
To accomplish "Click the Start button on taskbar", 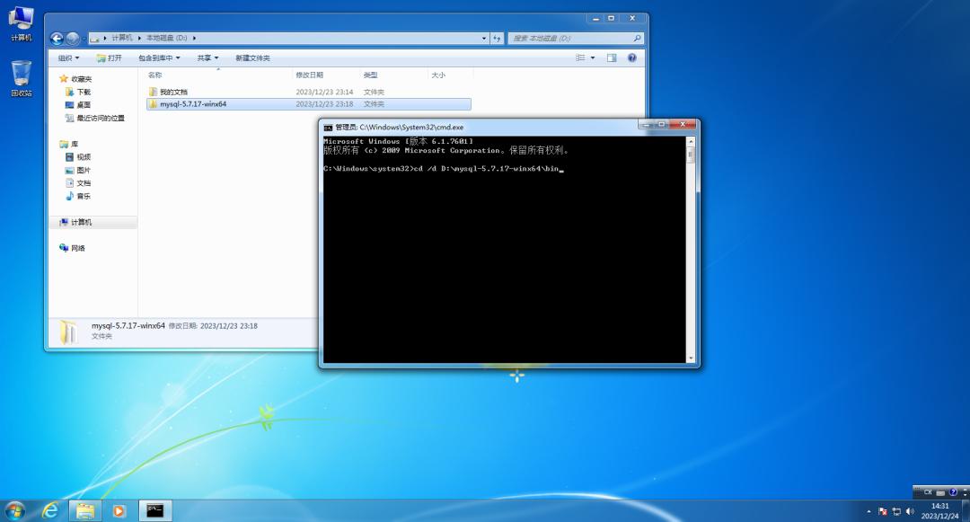I will (15, 510).
